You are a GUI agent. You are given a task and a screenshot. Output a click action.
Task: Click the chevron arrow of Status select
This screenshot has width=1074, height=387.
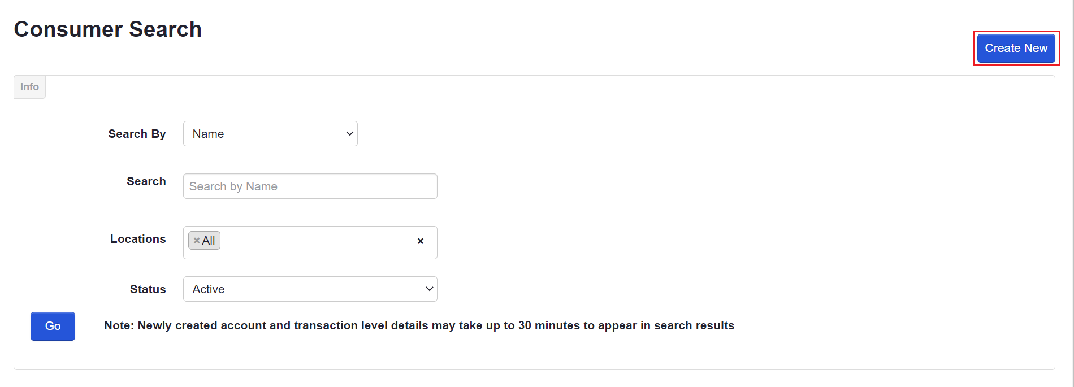click(429, 289)
